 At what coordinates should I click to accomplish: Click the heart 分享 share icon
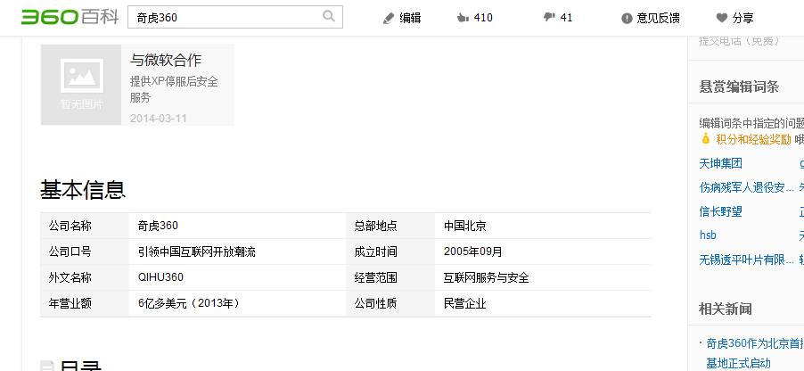coord(721,18)
